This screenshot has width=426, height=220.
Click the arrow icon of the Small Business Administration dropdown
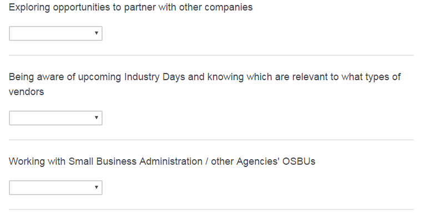(96, 187)
